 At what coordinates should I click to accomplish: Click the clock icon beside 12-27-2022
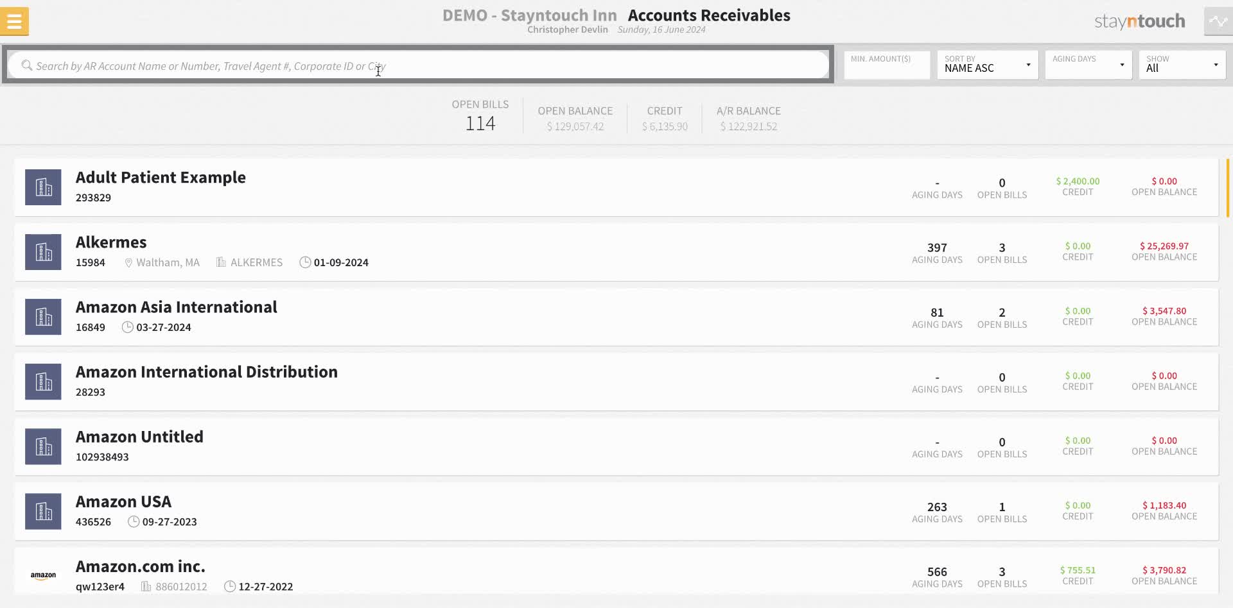(230, 586)
